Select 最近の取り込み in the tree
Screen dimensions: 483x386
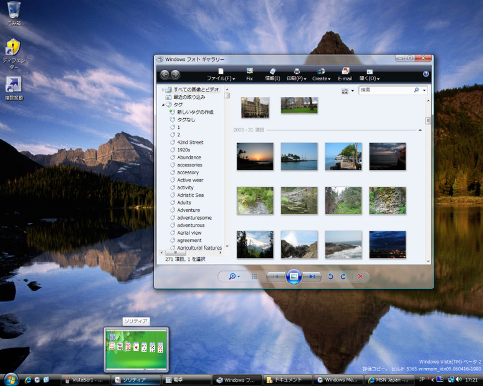[x=189, y=97]
